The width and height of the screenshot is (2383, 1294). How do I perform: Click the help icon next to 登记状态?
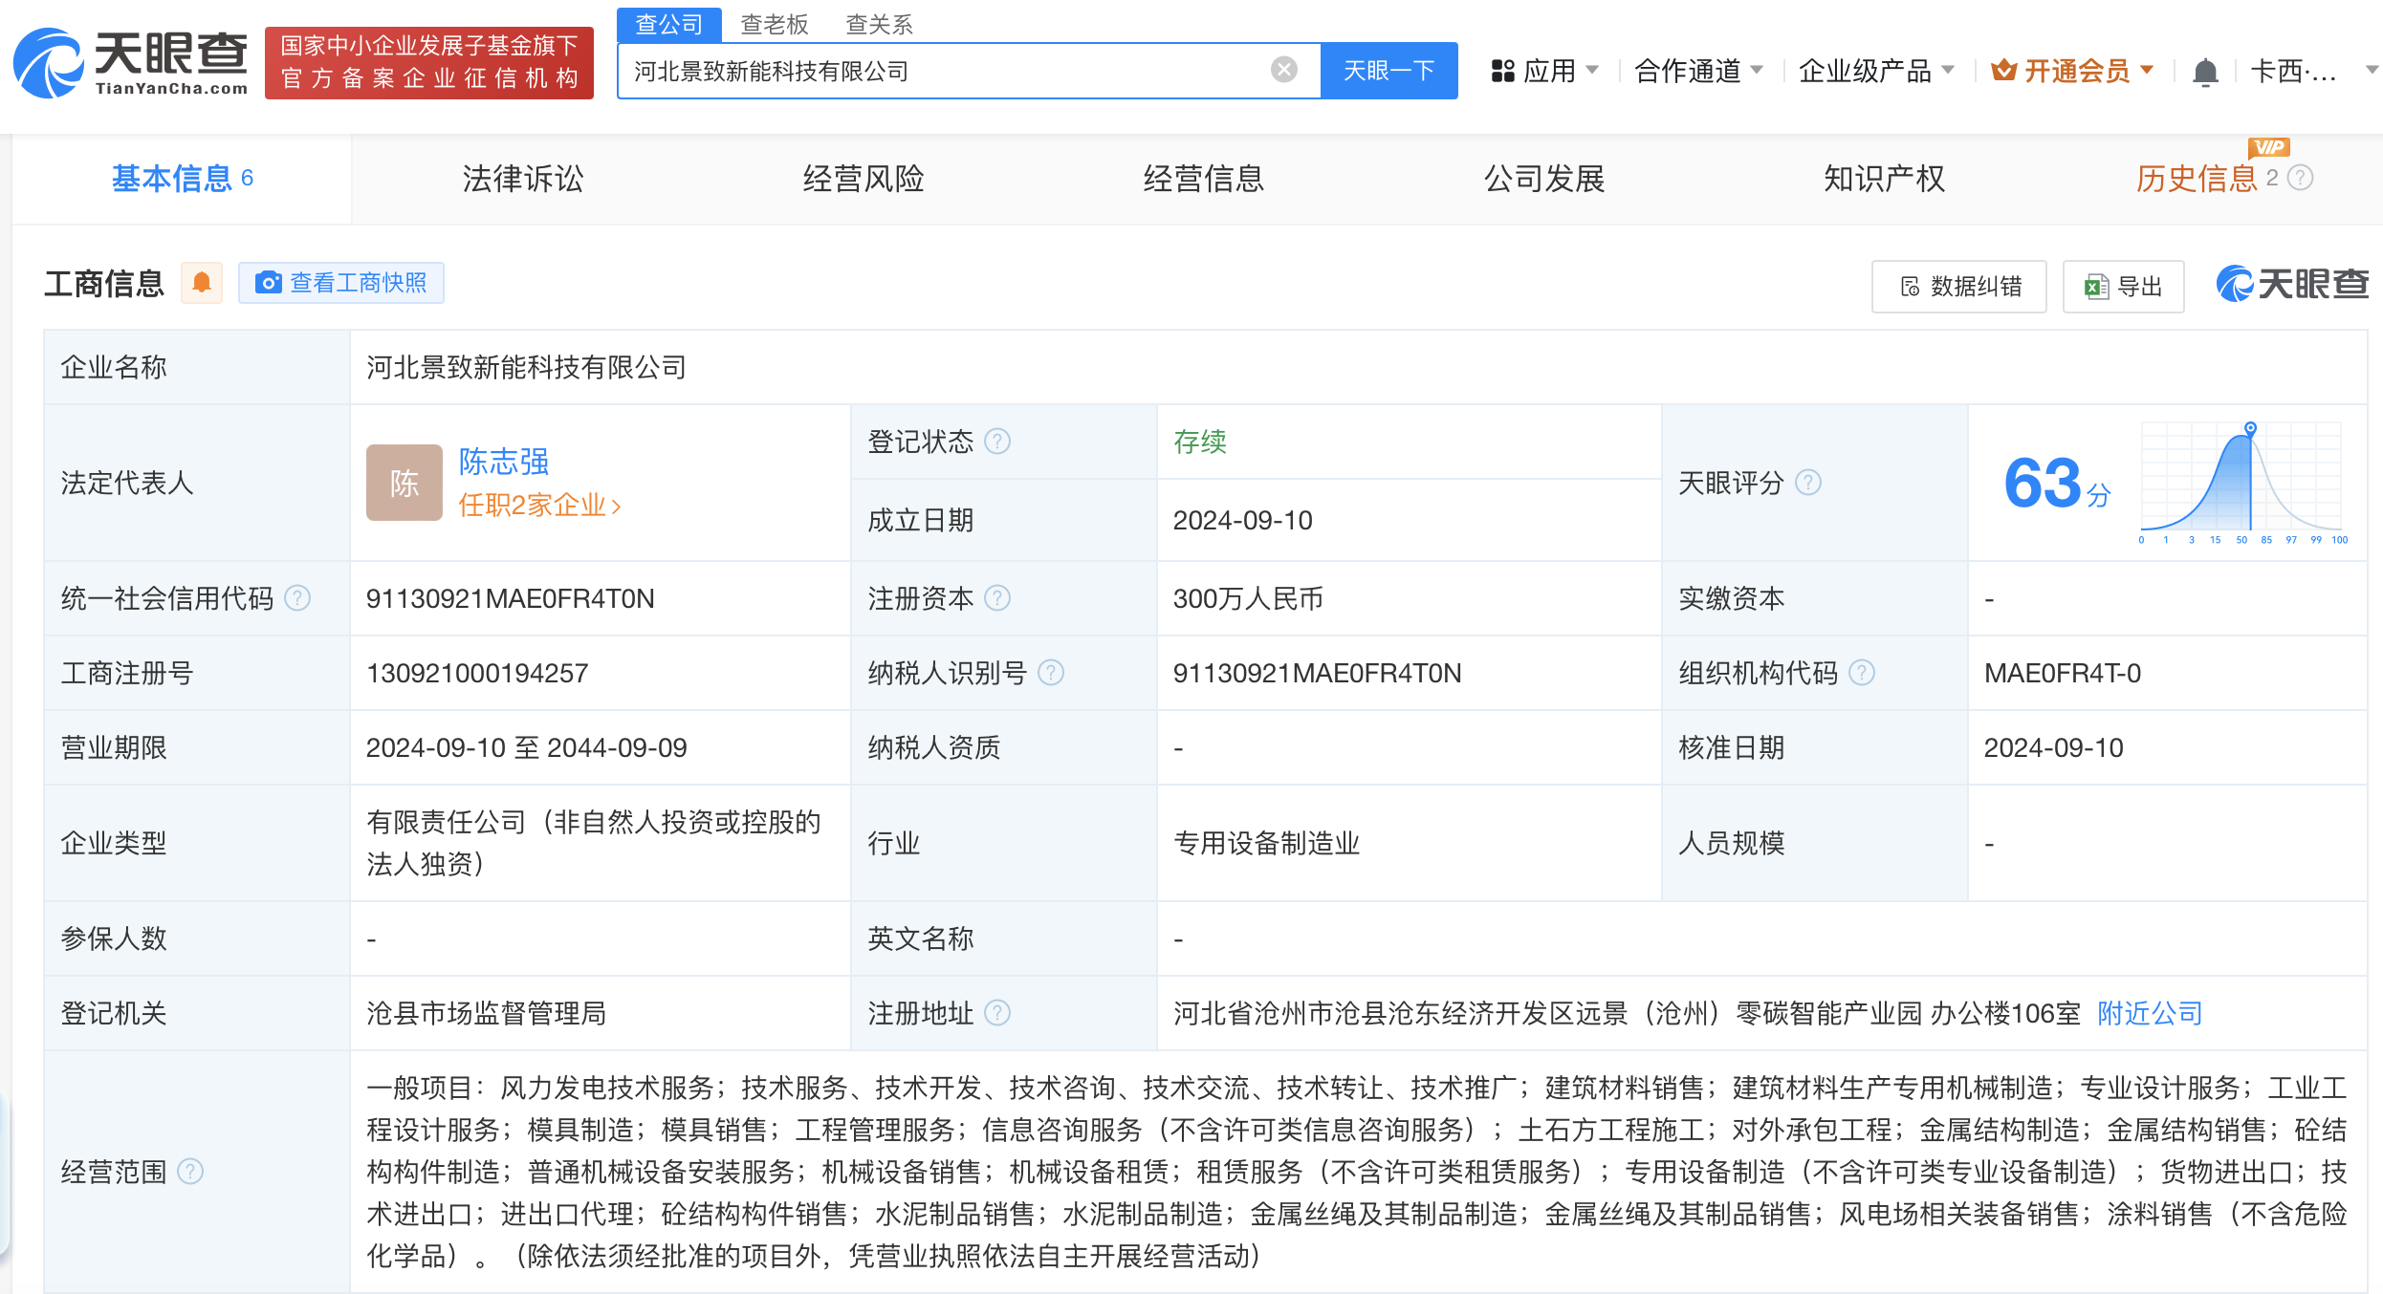(998, 442)
